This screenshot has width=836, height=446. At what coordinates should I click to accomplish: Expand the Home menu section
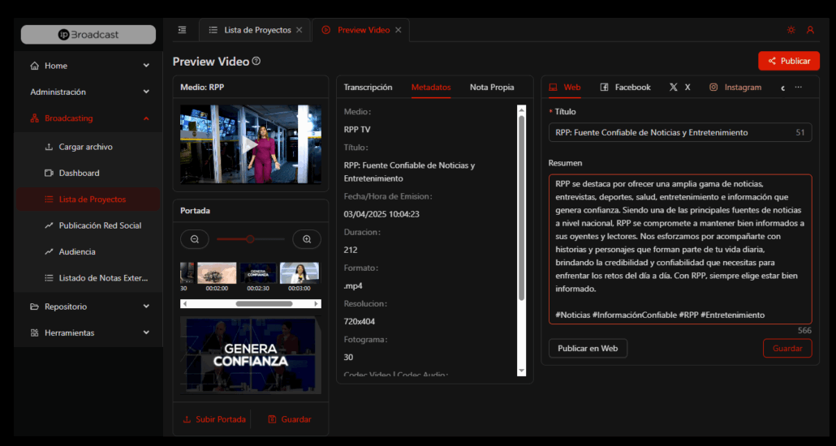[x=146, y=66]
